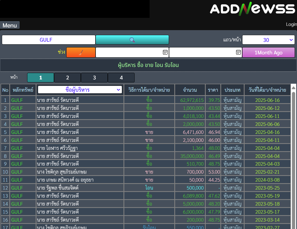297x229 pixels.
Task: Click the โอน transfer cell in row 12
Action: [149, 188]
